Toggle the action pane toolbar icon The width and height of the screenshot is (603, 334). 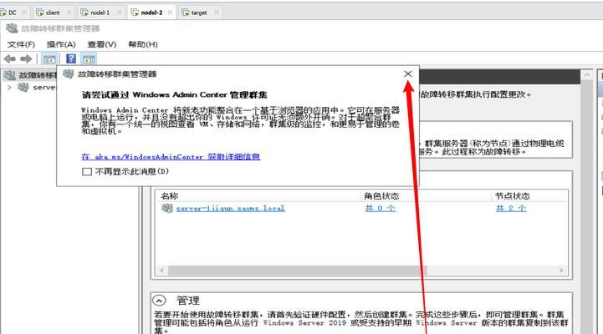(89, 59)
